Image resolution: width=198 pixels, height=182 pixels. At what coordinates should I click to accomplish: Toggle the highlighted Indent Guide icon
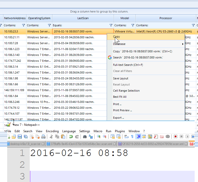tap(138, 137)
